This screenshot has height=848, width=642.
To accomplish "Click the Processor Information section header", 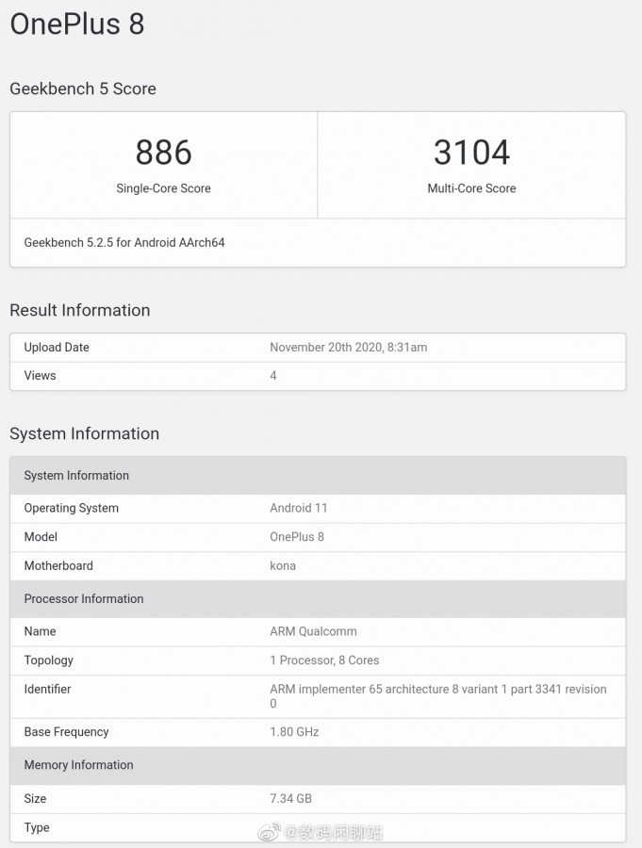I will click(84, 599).
